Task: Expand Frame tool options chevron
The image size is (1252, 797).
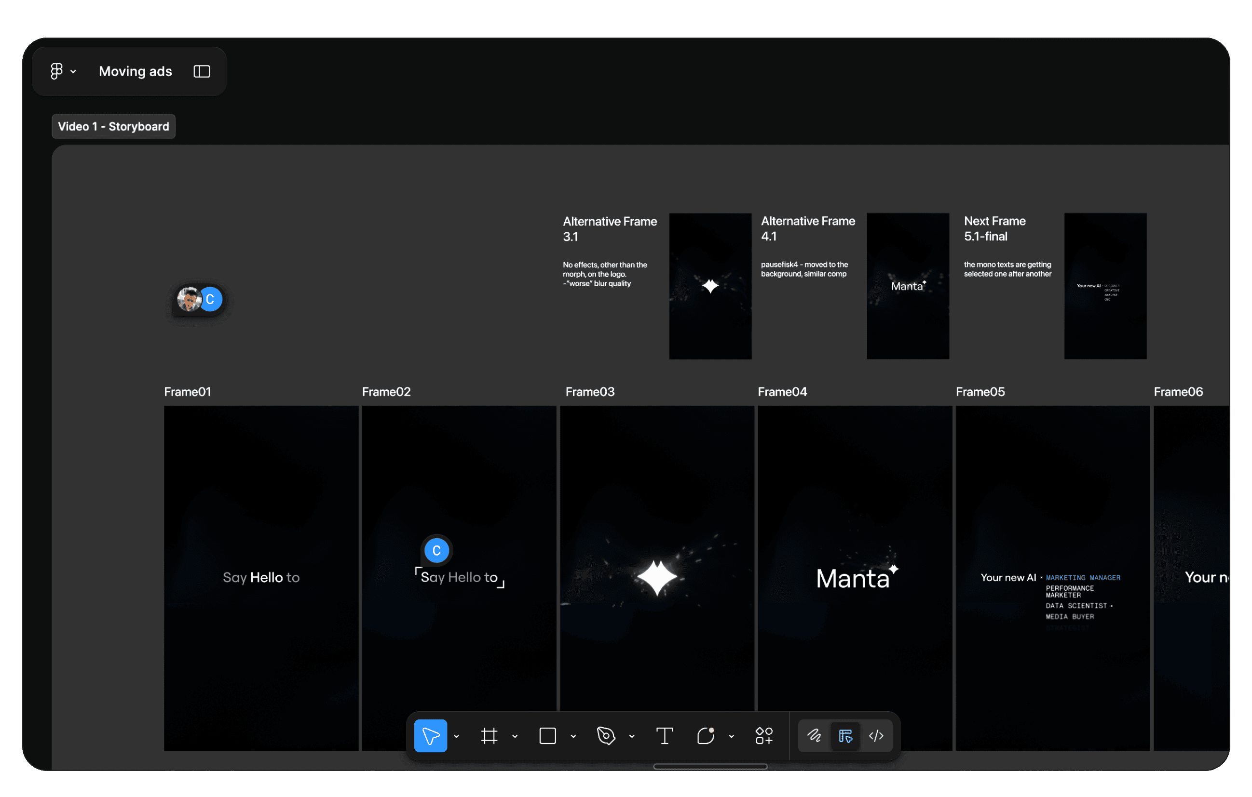Action: (515, 736)
